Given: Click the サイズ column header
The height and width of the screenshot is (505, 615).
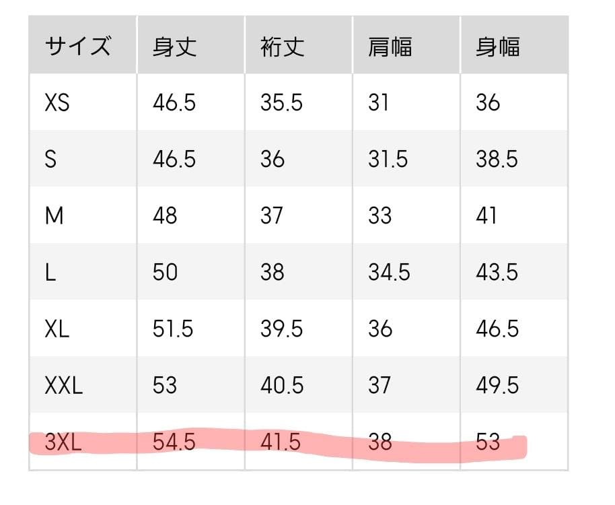Looking at the screenshot, I should [x=77, y=46].
